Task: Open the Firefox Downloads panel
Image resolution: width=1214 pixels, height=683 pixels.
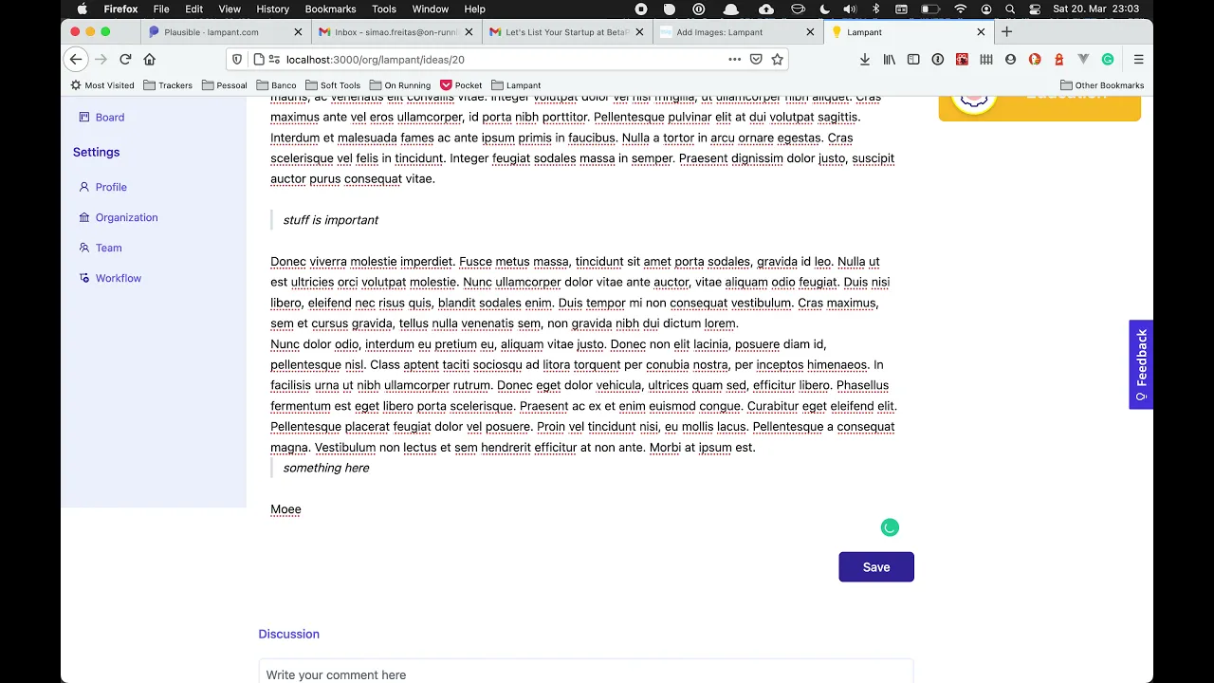Action: click(865, 59)
